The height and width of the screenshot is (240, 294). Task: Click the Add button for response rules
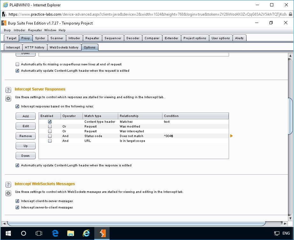pos(25,116)
